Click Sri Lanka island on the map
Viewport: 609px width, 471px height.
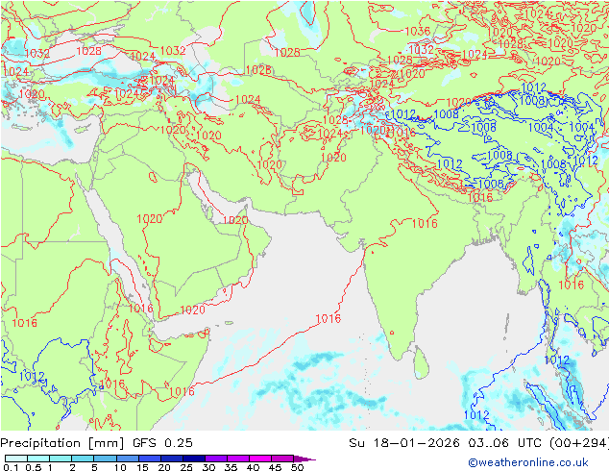tap(422, 363)
